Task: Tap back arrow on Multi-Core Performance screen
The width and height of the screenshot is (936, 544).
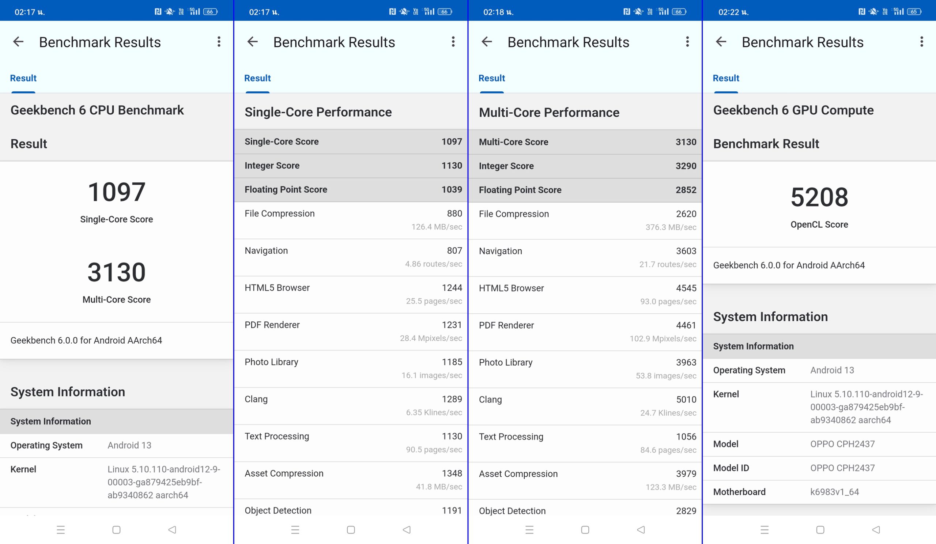Action: click(487, 42)
